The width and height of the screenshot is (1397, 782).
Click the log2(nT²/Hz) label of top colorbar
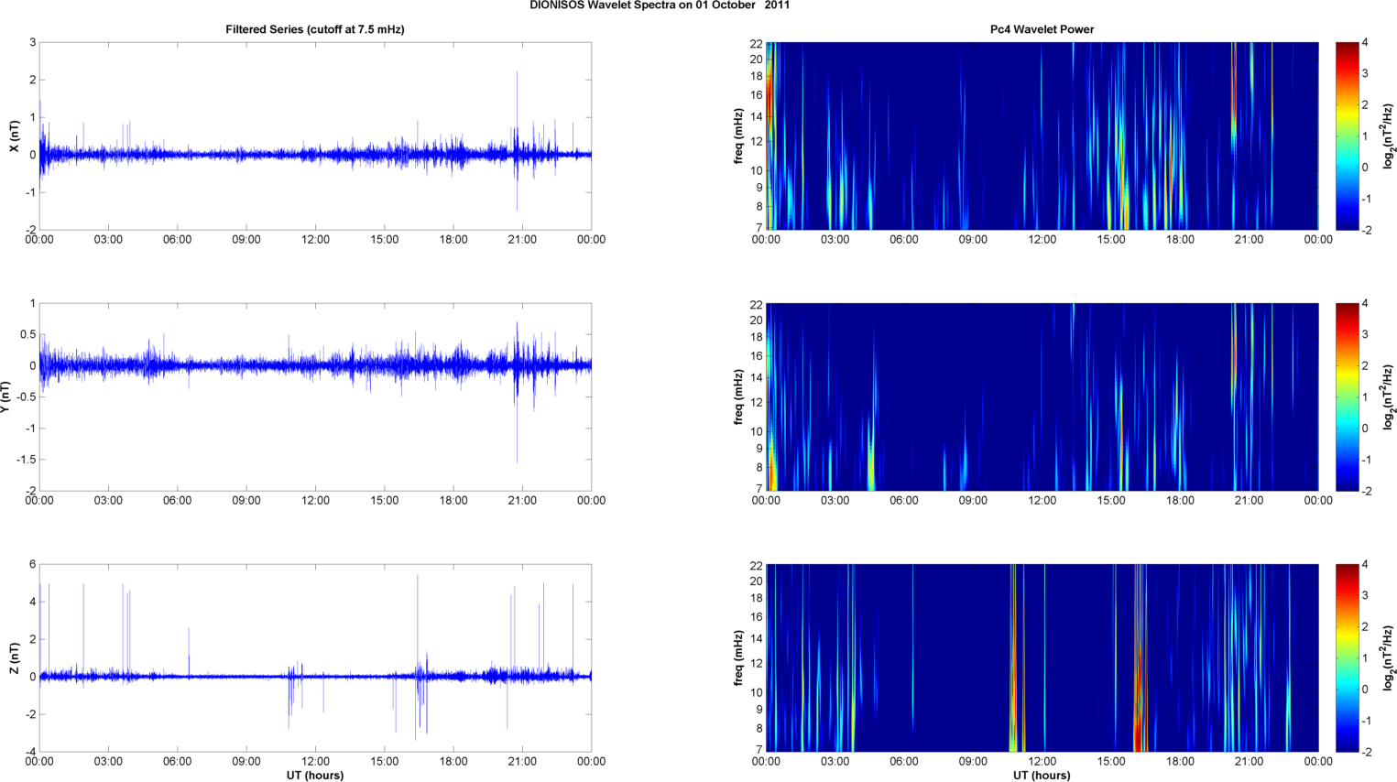(x=1389, y=136)
